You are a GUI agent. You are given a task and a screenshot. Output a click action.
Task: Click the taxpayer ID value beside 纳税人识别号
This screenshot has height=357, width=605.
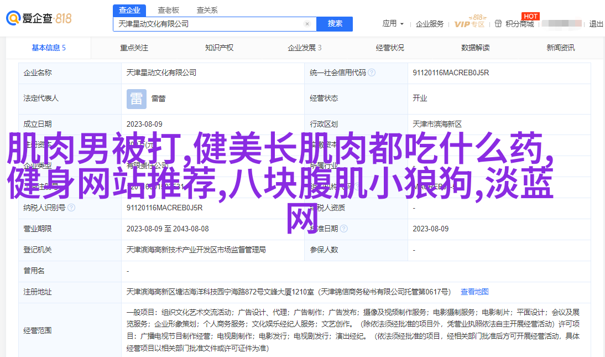click(x=164, y=208)
